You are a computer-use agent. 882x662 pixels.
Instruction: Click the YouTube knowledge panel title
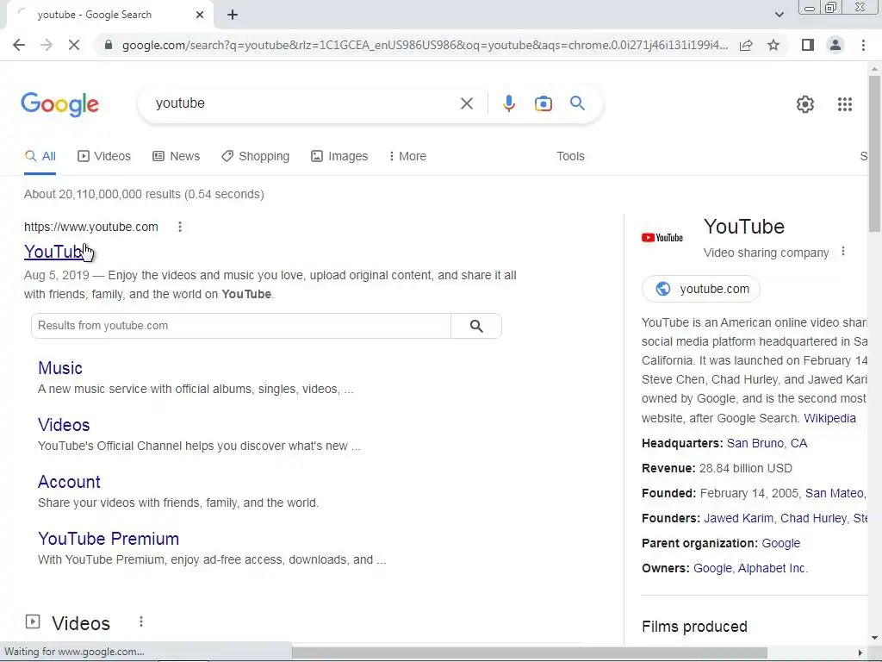743,227
